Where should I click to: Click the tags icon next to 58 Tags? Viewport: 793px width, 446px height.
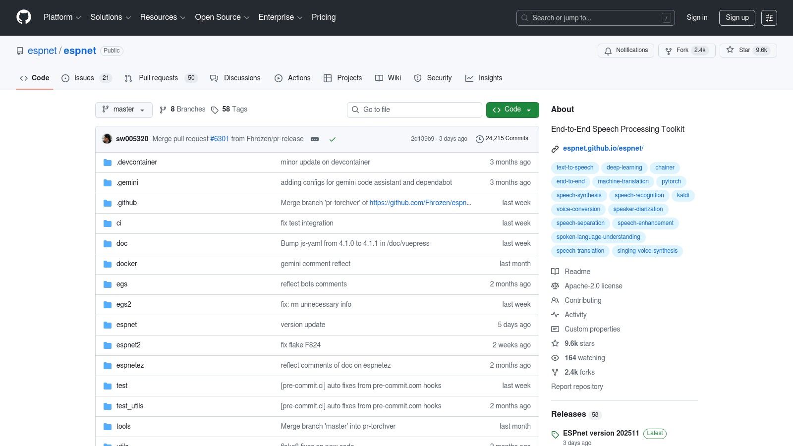click(x=215, y=110)
